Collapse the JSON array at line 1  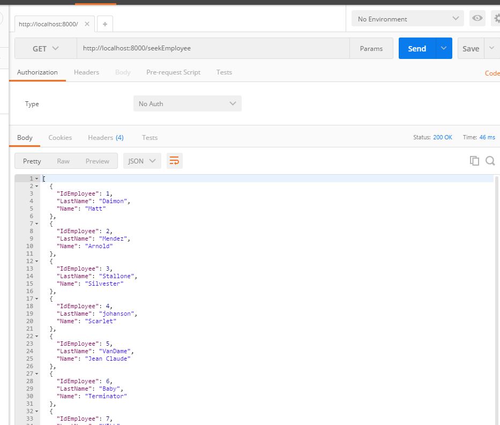[x=36, y=179]
